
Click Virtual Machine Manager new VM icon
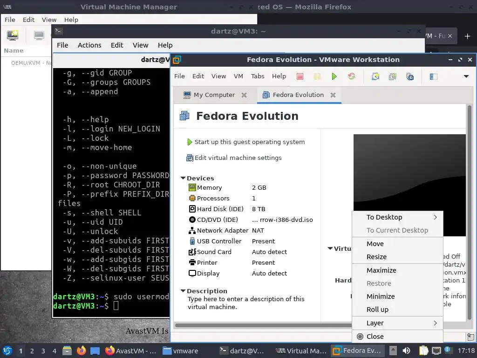coord(13,35)
